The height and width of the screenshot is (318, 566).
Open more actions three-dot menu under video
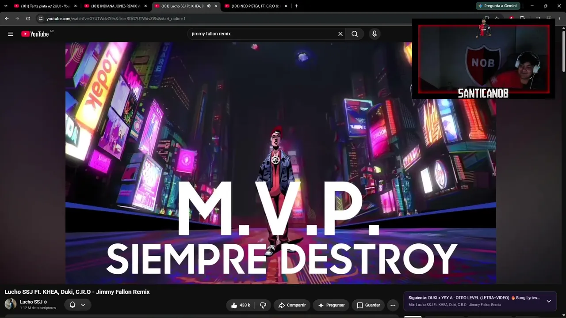tap(393, 305)
